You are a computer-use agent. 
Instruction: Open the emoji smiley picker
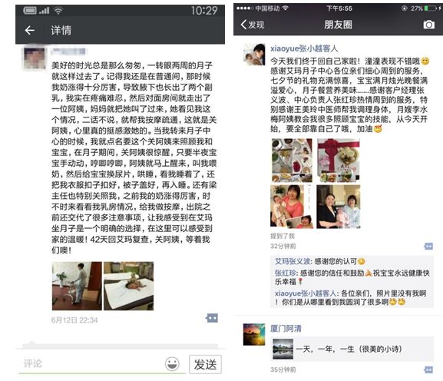click(172, 363)
